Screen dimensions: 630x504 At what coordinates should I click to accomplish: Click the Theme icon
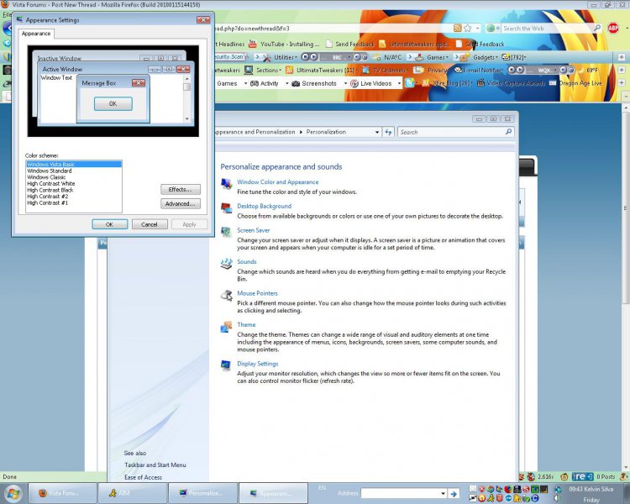click(226, 327)
